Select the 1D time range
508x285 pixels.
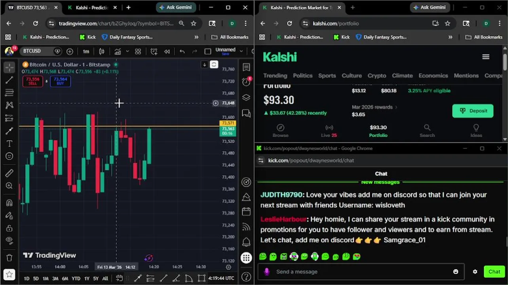(27, 279)
